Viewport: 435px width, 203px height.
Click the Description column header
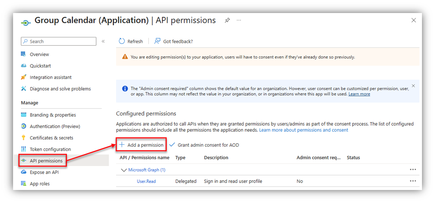pos(216,157)
